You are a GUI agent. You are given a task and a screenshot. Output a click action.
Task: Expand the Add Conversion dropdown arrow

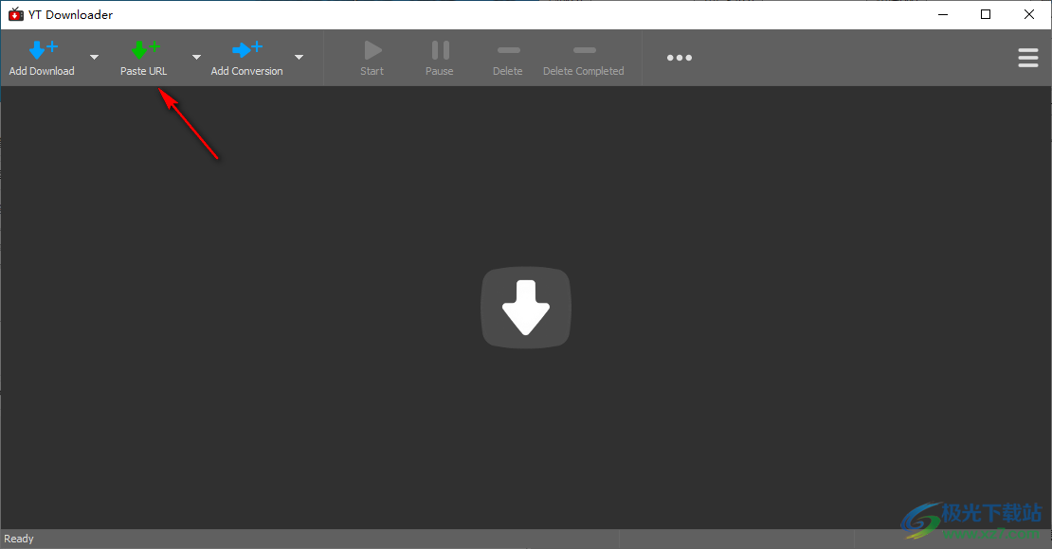click(299, 58)
